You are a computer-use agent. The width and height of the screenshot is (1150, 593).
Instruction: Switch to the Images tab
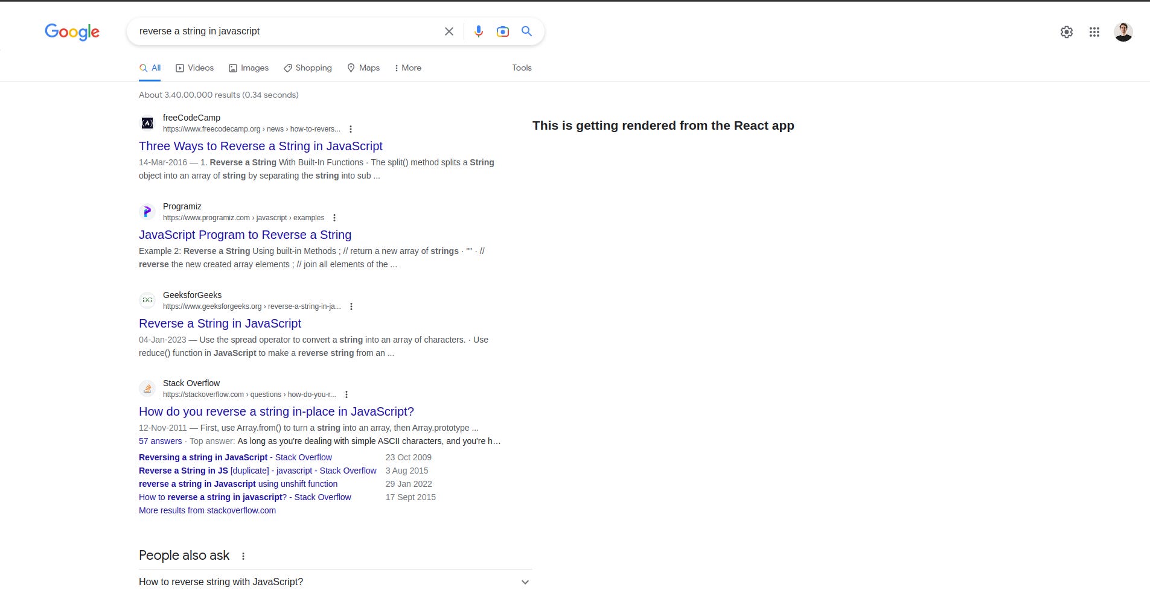click(249, 68)
